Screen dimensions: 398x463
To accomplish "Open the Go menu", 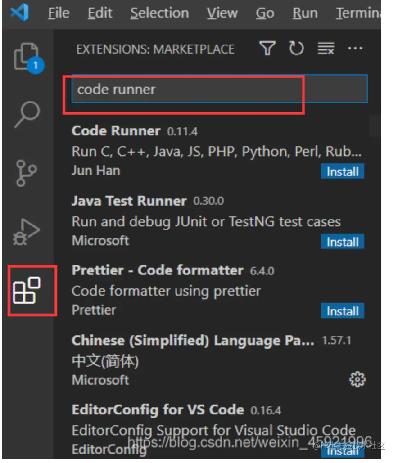I will (x=265, y=13).
